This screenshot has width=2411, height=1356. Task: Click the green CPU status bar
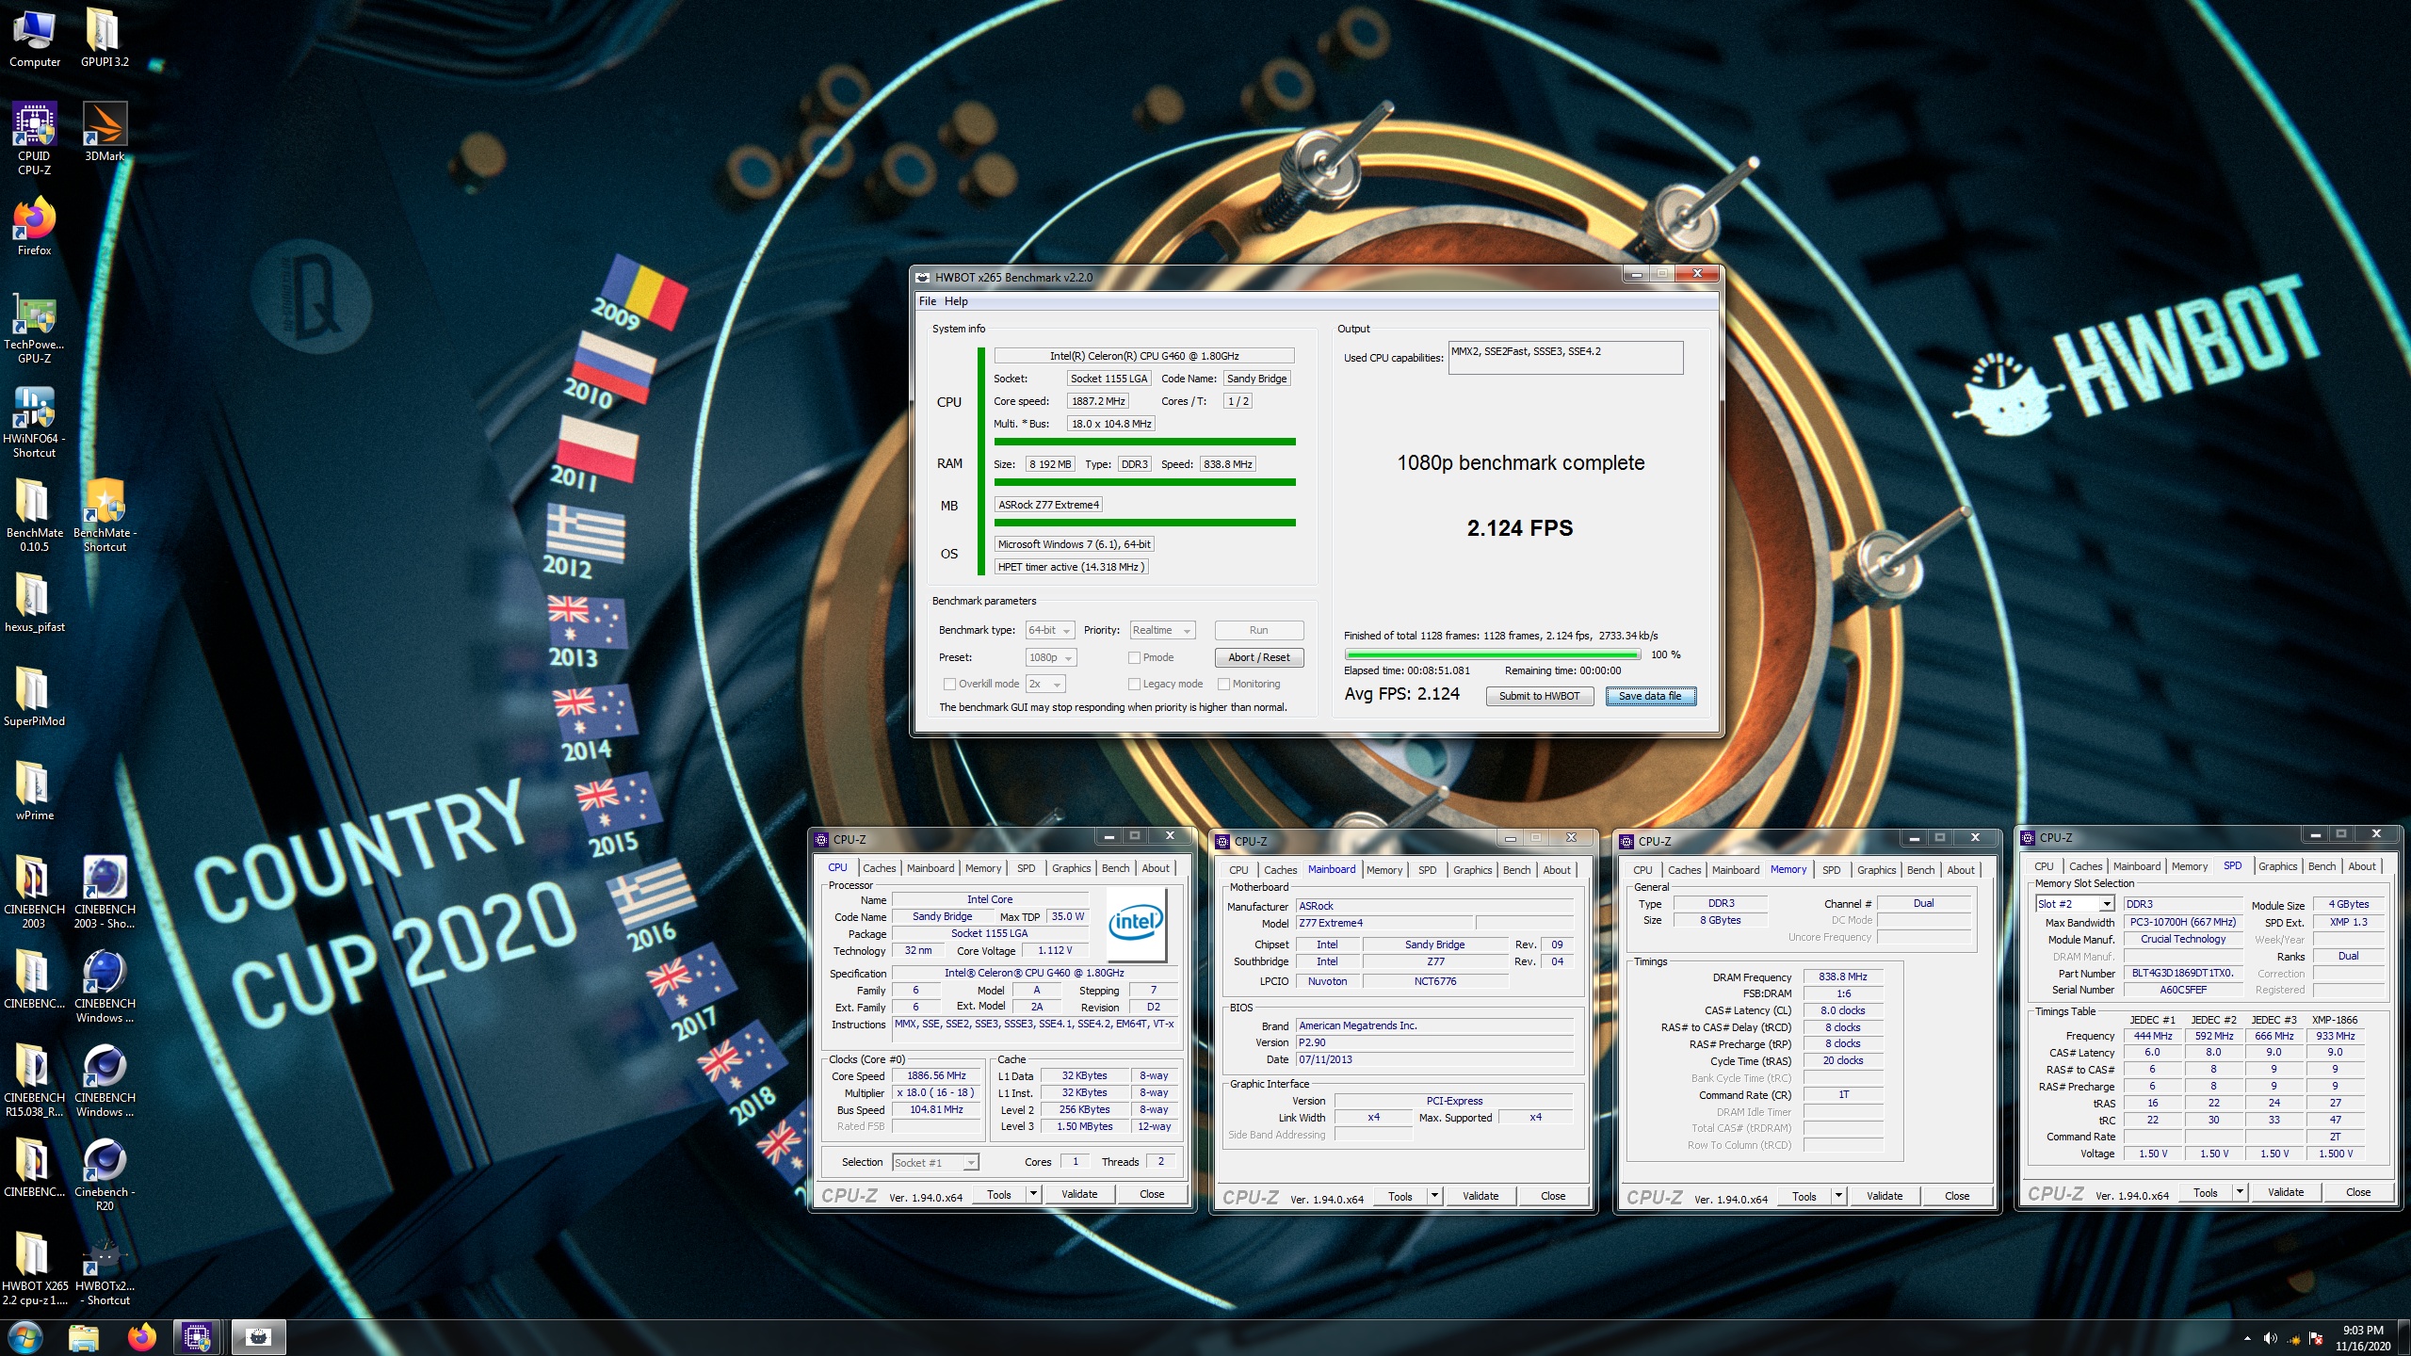(x=1144, y=442)
